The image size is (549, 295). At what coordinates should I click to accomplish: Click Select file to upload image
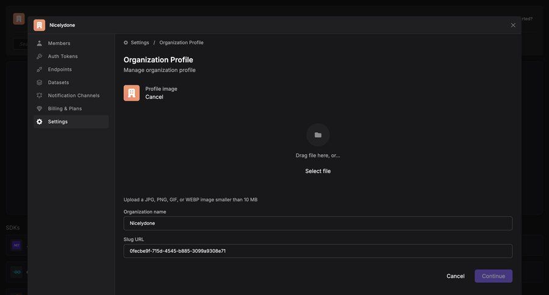318,171
